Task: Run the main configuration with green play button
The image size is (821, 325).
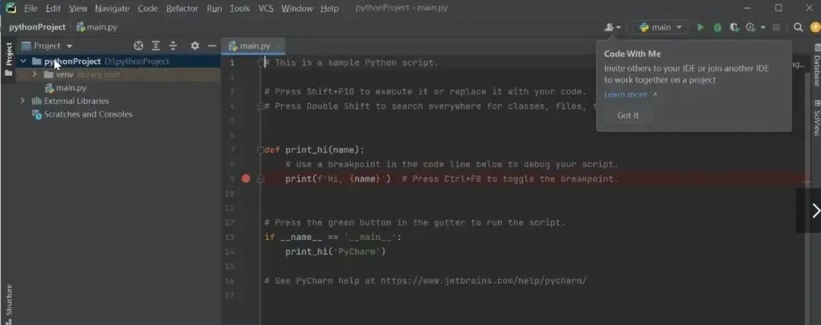Action: [x=701, y=27]
